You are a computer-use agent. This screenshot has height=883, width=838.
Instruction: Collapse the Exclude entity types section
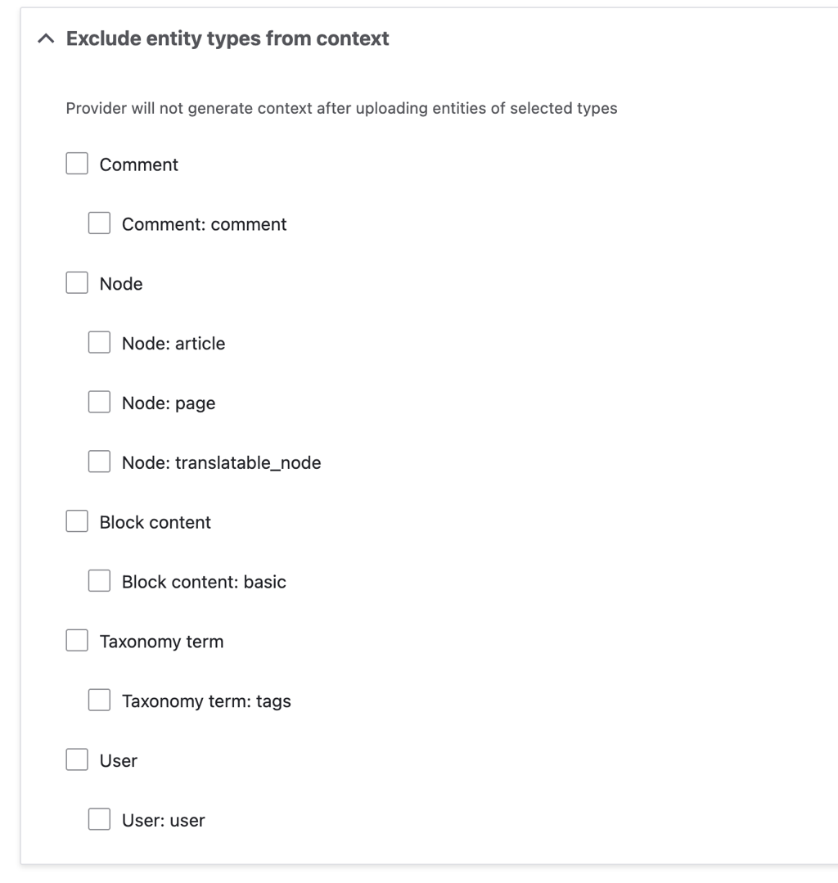pyautogui.click(x=46, y=38)
